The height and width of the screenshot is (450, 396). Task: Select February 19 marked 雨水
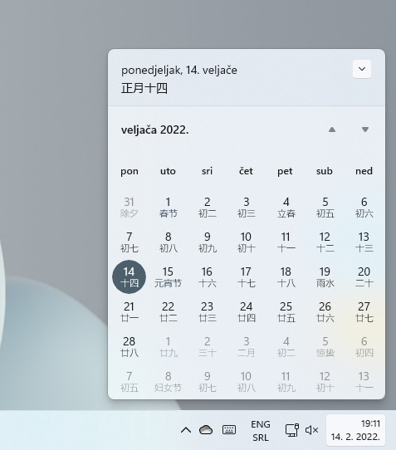(325, 277)
